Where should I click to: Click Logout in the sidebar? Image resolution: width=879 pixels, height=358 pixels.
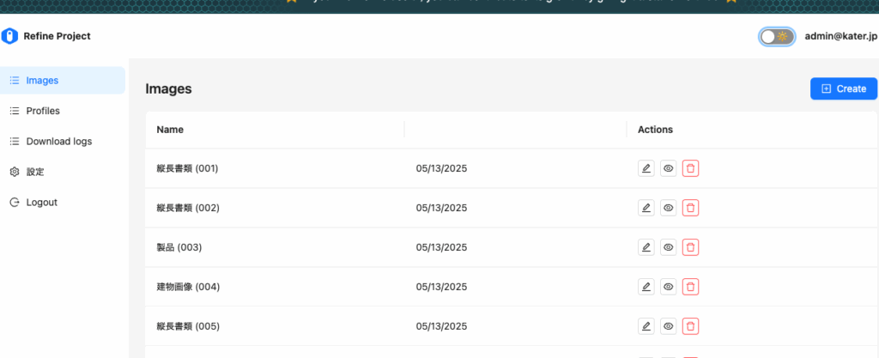[x=62, y=203]
